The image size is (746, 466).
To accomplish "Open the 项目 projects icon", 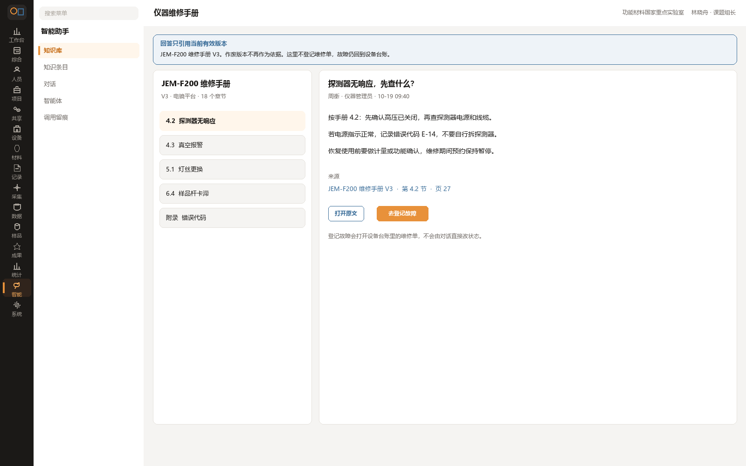I will pyautogui.click(x=17, y=94).
